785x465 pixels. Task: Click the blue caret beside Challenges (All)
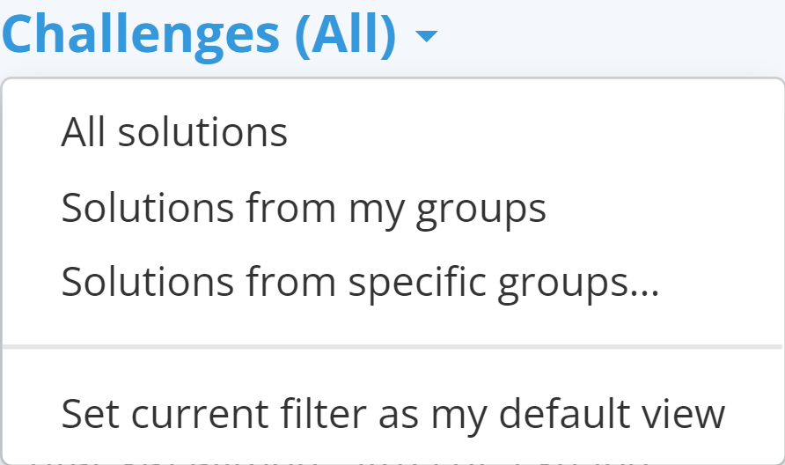[x=425, y=37]
